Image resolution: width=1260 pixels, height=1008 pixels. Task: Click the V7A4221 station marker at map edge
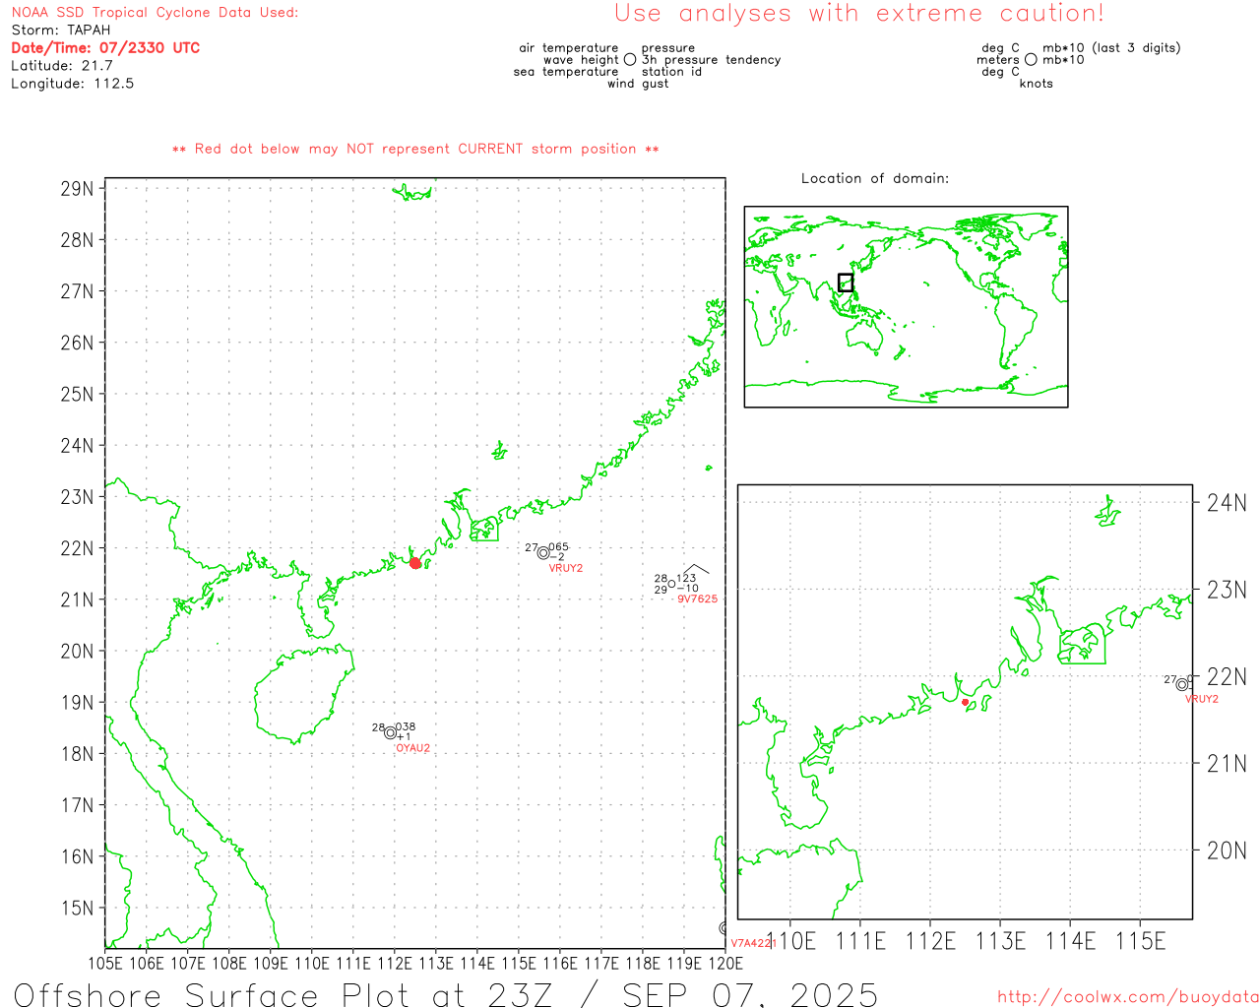724,928
